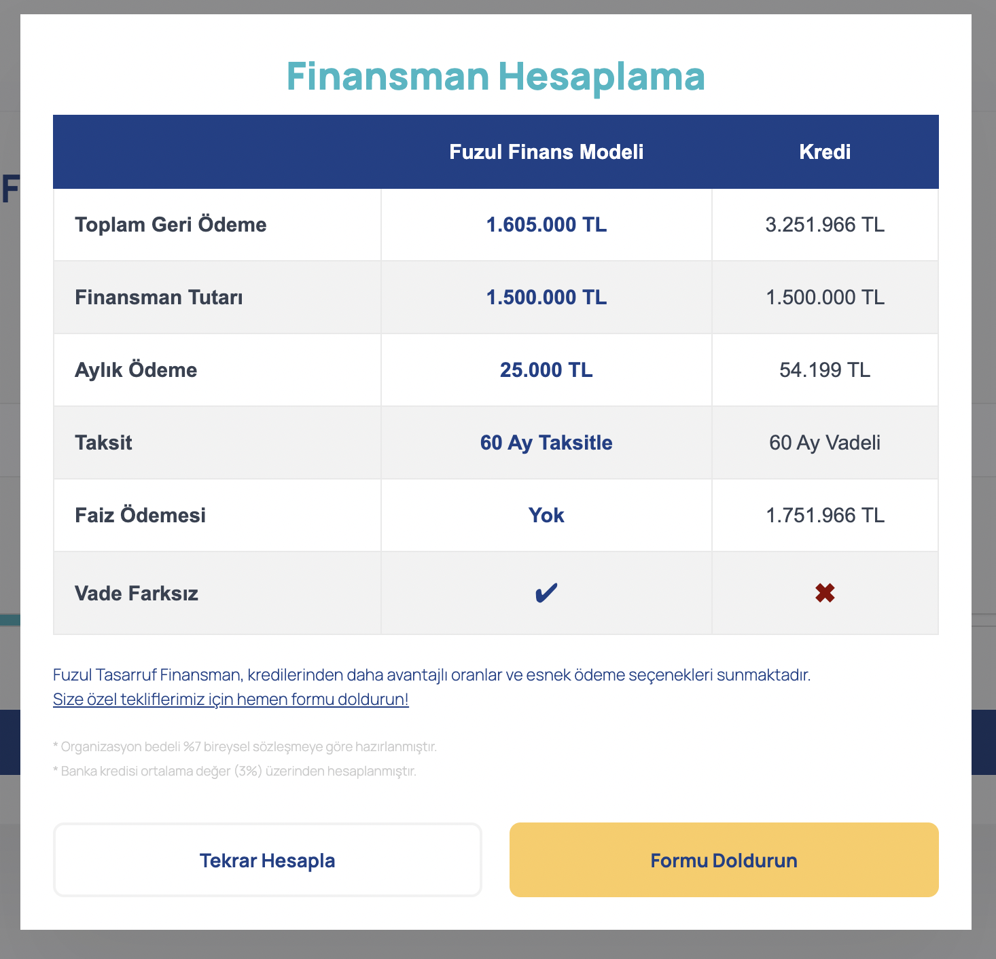Click the Yok interest payment cell

pos(546,515)
